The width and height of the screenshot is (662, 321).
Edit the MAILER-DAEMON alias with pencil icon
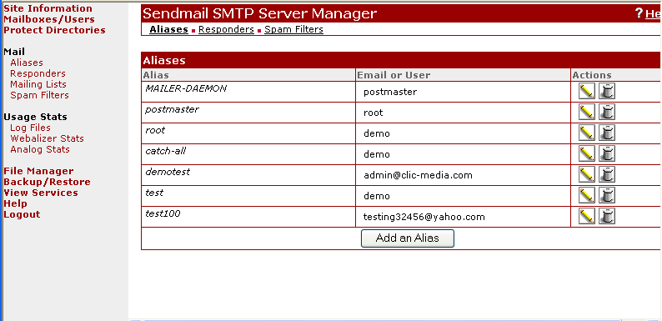pyautogui.click(x=586, y=91)
